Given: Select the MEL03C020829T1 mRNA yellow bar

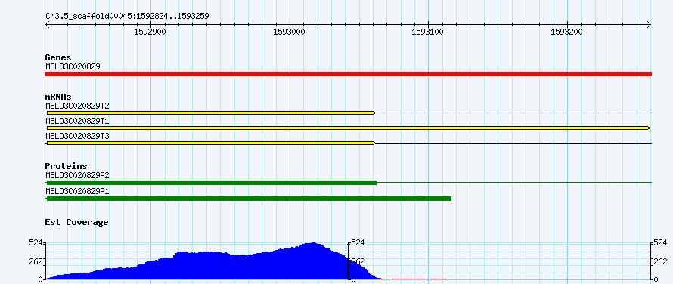Looking at the screenshot, I should tap(348, 128).
